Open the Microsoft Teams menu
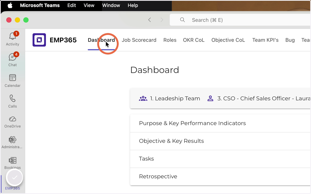 point(40,5)
